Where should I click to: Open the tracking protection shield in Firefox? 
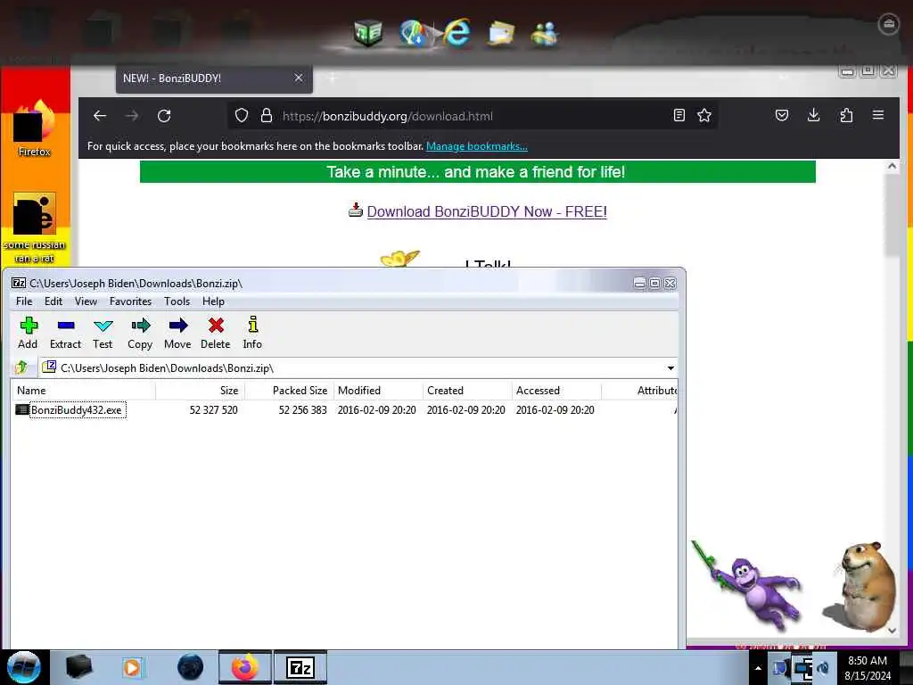[x=241, y=115]
